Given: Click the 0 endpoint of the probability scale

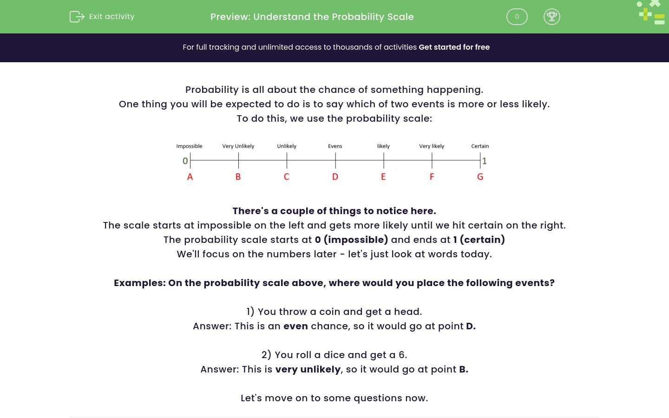Looking at the screenshot, I should click(x=185, y=161).
